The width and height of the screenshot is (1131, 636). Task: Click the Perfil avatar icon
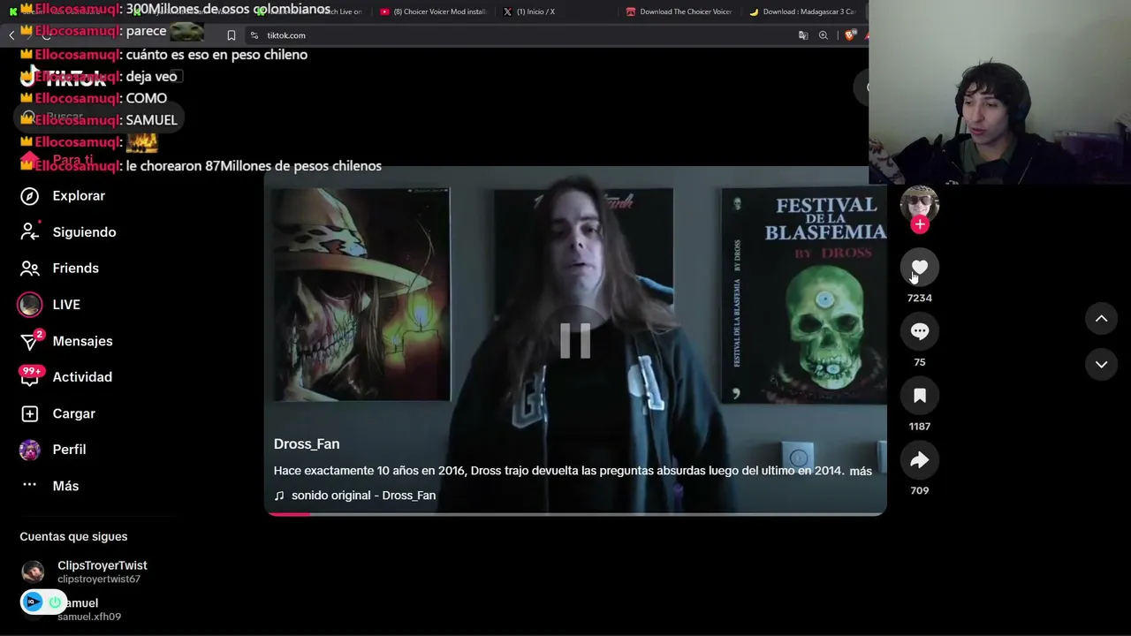click(30, 450)
